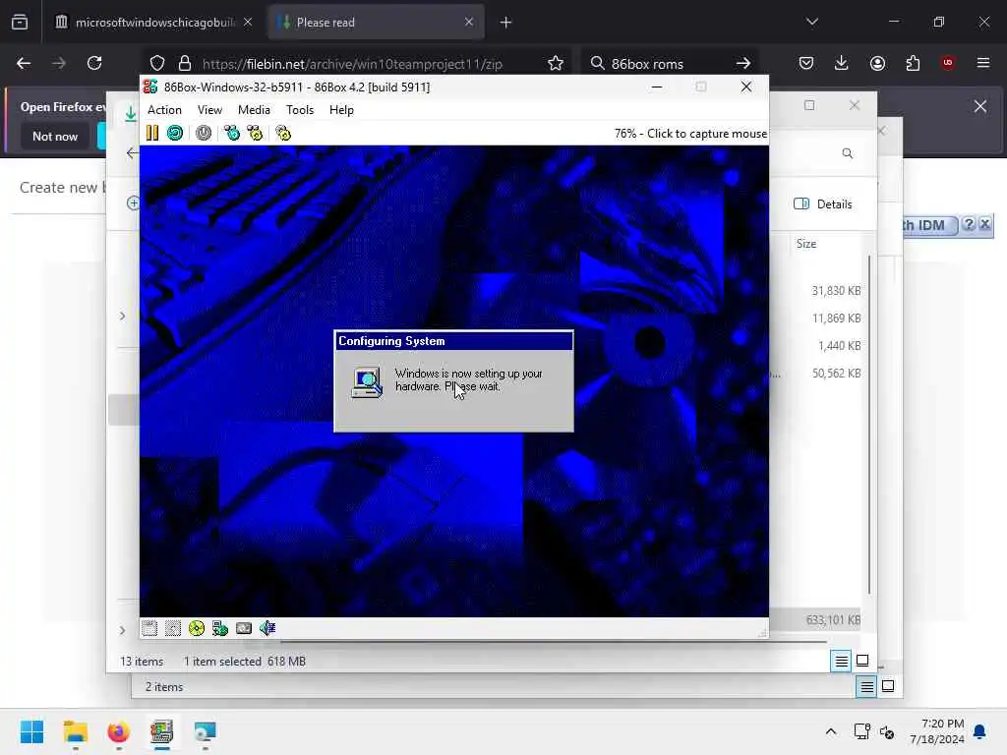Open 86Box machine settings gear icon

[x=283, y=133]
